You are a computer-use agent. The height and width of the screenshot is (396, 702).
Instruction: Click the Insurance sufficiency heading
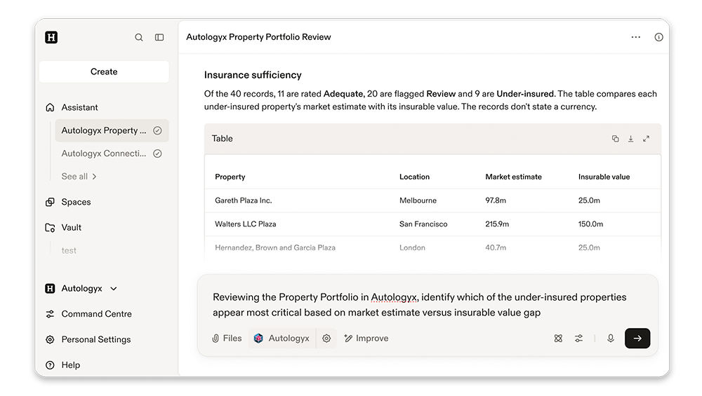pos(253,75)
